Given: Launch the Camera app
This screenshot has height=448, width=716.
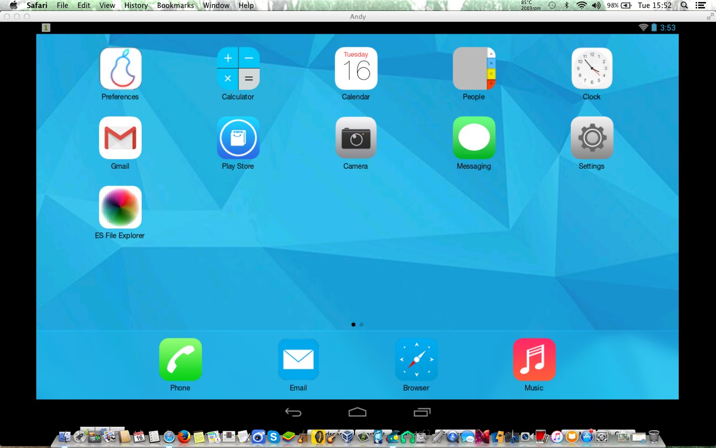Looking at the screenshot, I should (x=356, y=138).
